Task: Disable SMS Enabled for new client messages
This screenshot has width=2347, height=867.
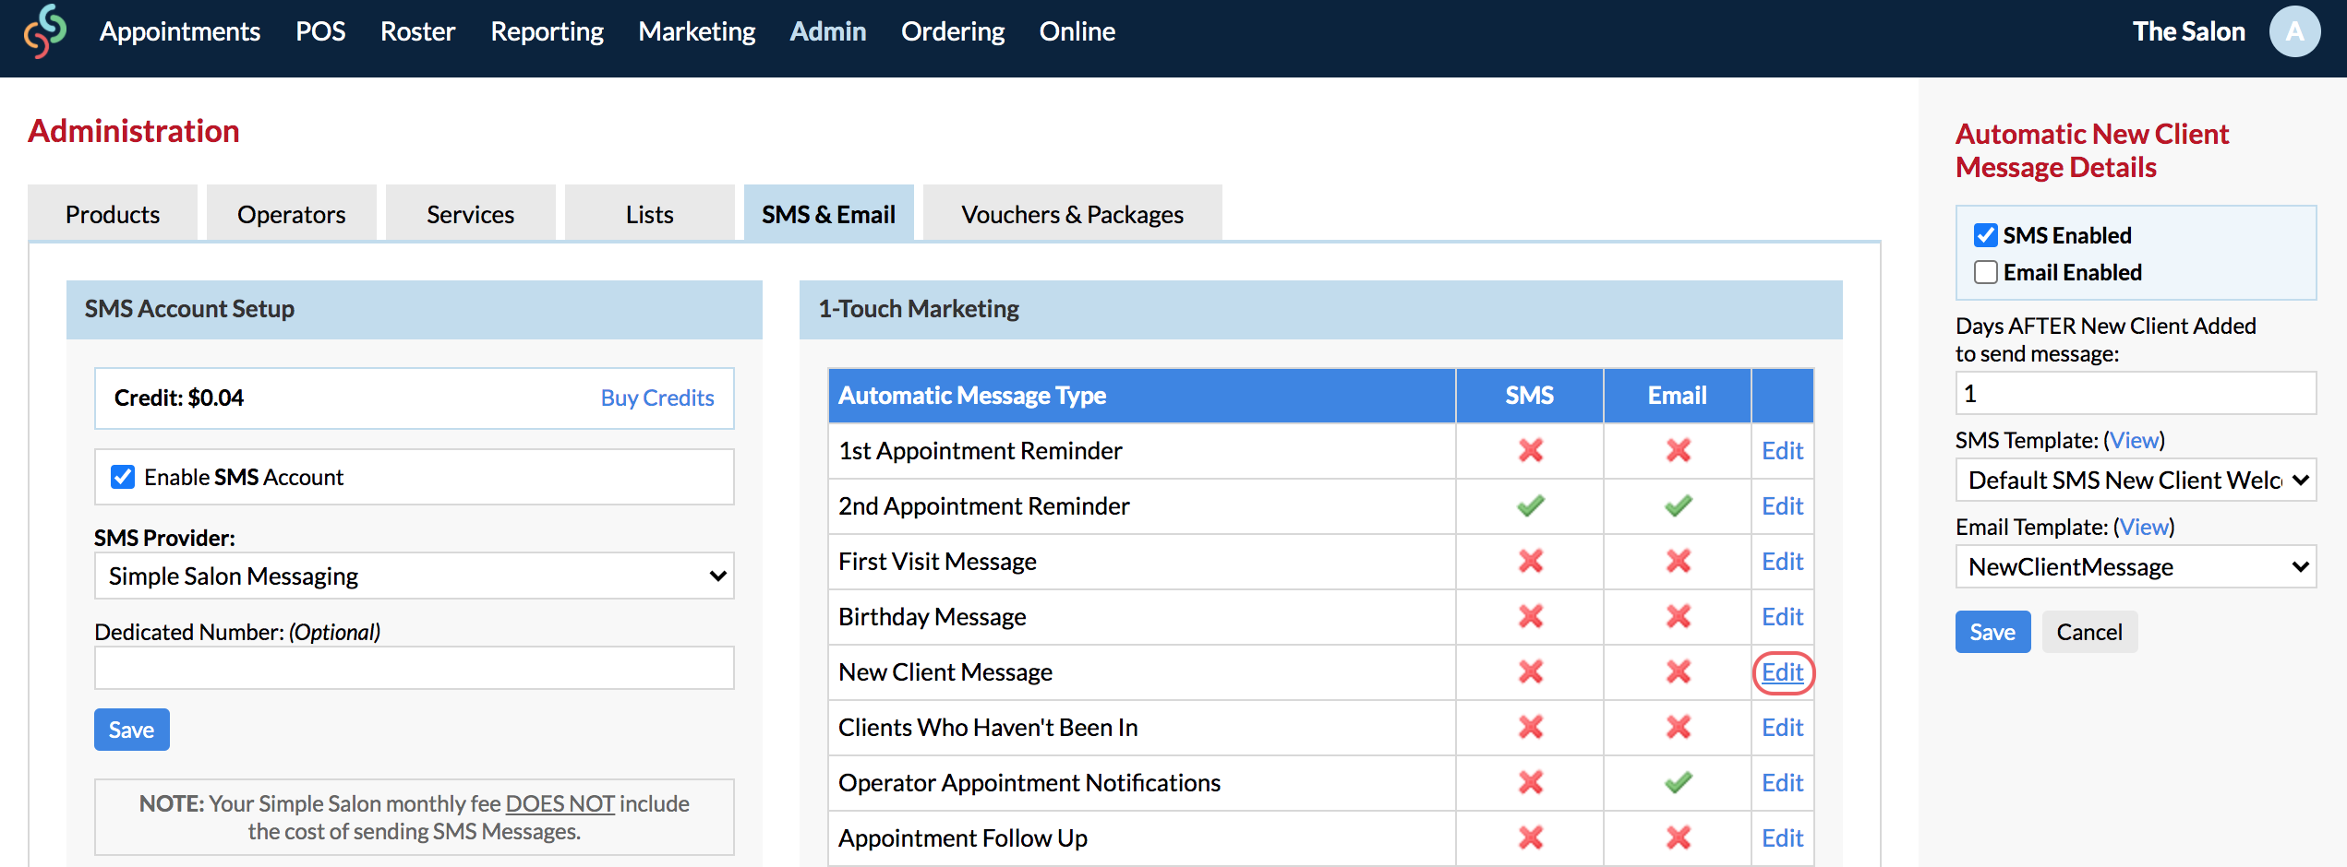Action: 1985,235
